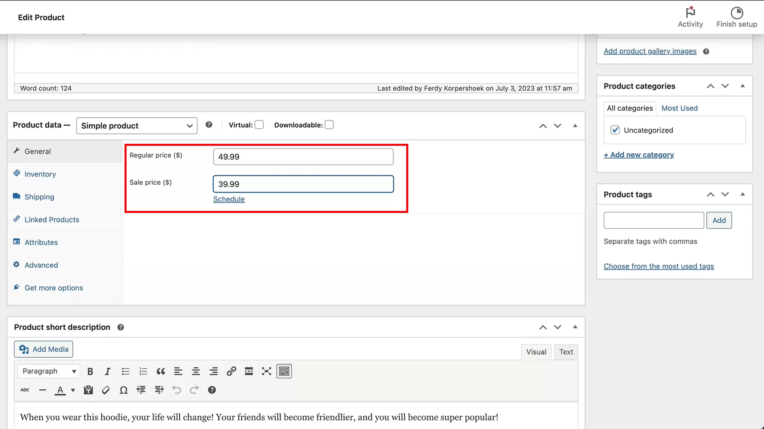This screenshot has width=764, height=429.
Task: Check the Downloadable product option
Action: pos(329,124)
